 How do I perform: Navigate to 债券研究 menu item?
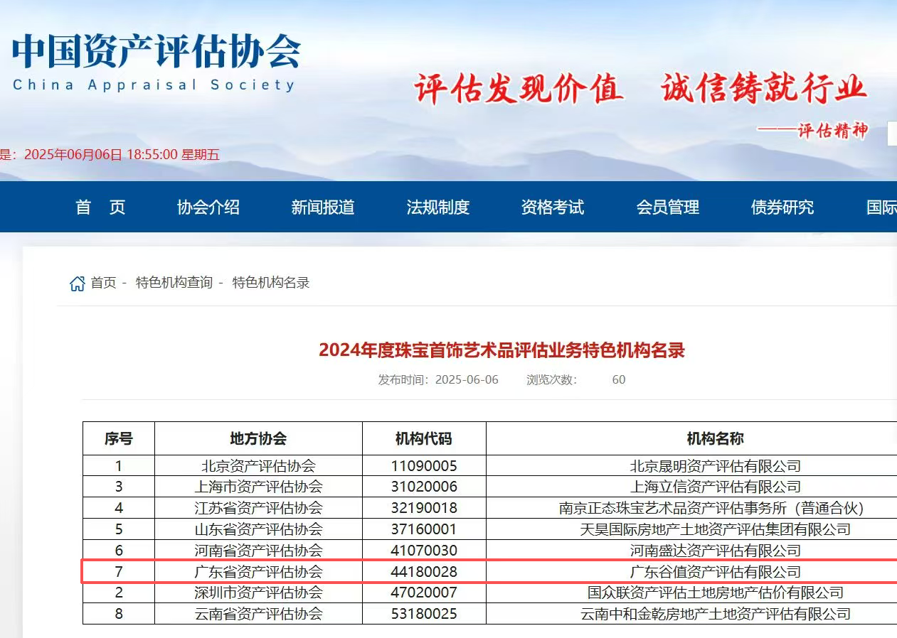[782, 207]
